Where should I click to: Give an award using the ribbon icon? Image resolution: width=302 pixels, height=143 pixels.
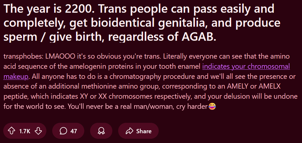tap(101, 131)
